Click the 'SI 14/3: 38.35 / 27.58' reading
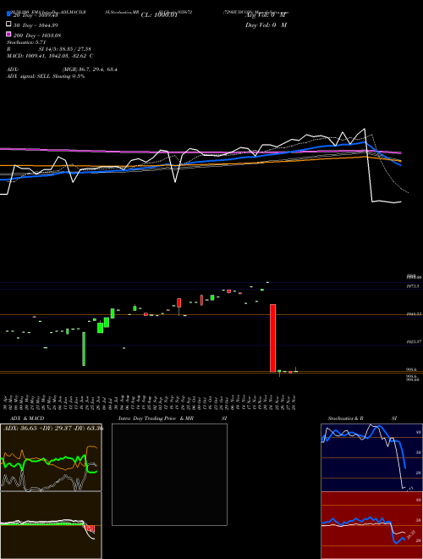 [64, 49]
